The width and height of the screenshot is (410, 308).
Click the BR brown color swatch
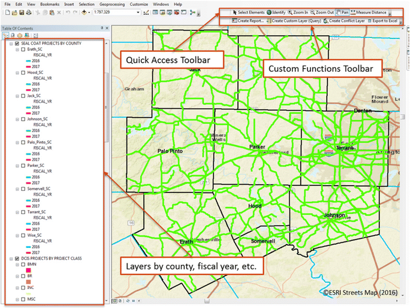pos(28,282)
